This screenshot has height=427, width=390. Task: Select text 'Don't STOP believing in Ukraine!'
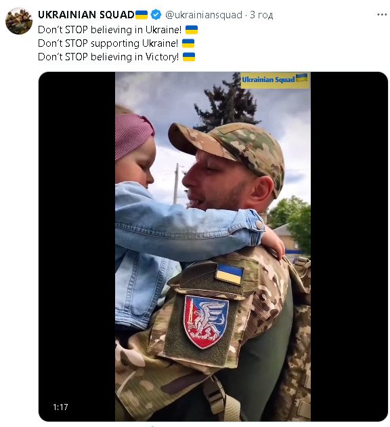(110, 30)
